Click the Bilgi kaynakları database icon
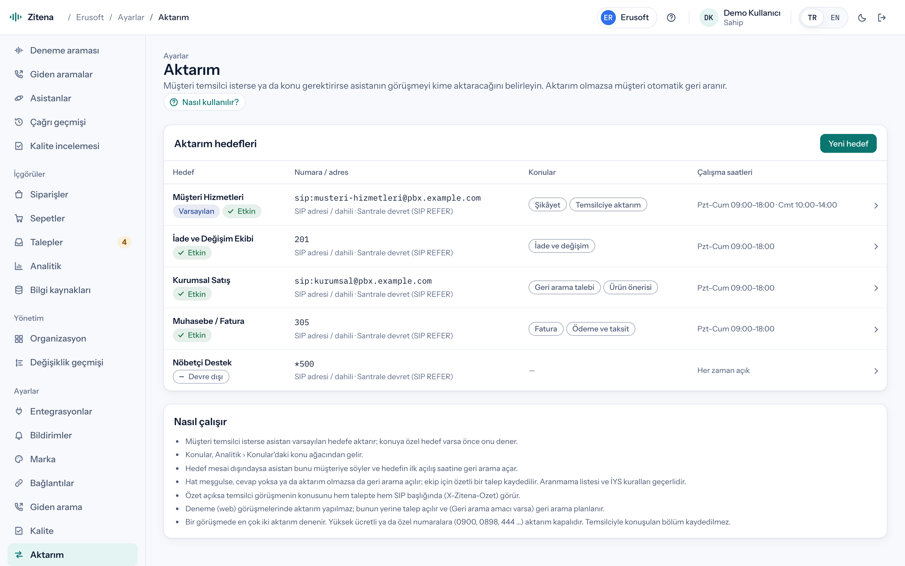 point(19,290)
